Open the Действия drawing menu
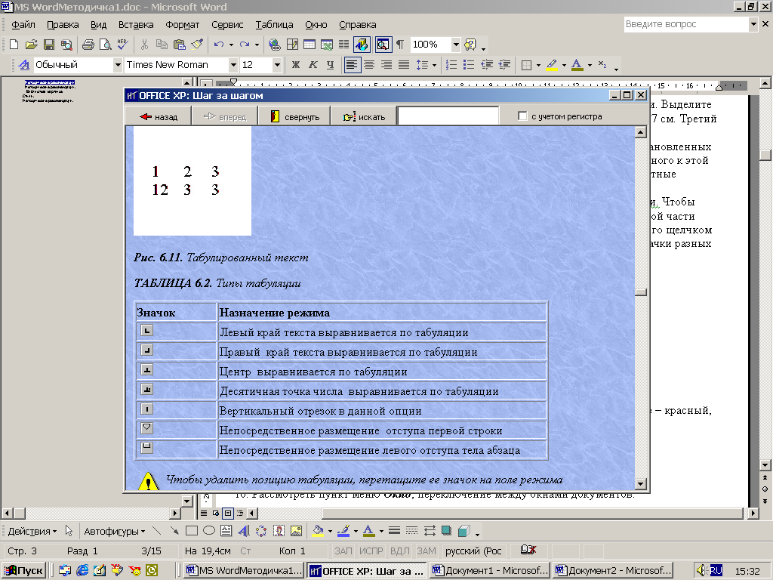The height and width of the screenshot is (580, 773). [x=32, y=531]
